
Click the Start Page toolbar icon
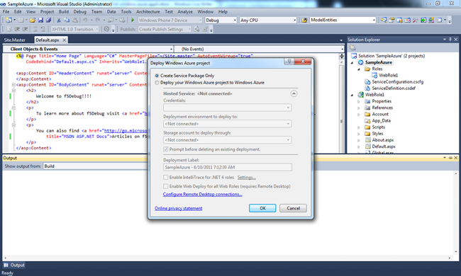(423, 21)
